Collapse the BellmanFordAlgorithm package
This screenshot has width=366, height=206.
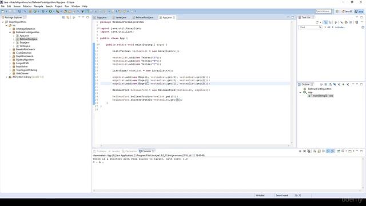click(x=10, y=32)
